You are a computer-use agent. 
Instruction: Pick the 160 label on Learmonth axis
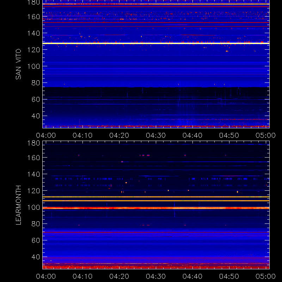click(33, 158)
